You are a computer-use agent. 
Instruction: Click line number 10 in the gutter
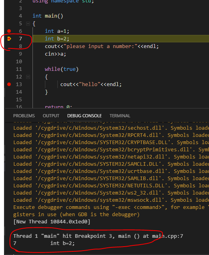(x=19, y=62)
